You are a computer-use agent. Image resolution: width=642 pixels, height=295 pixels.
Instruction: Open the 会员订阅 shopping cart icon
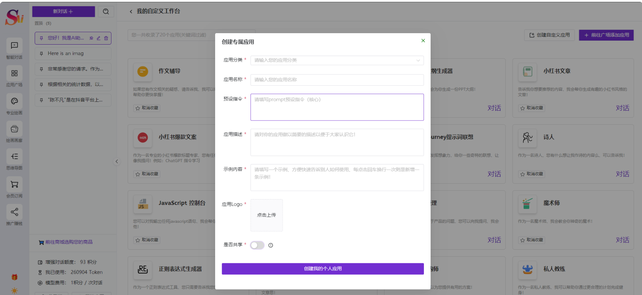(14, 184)
